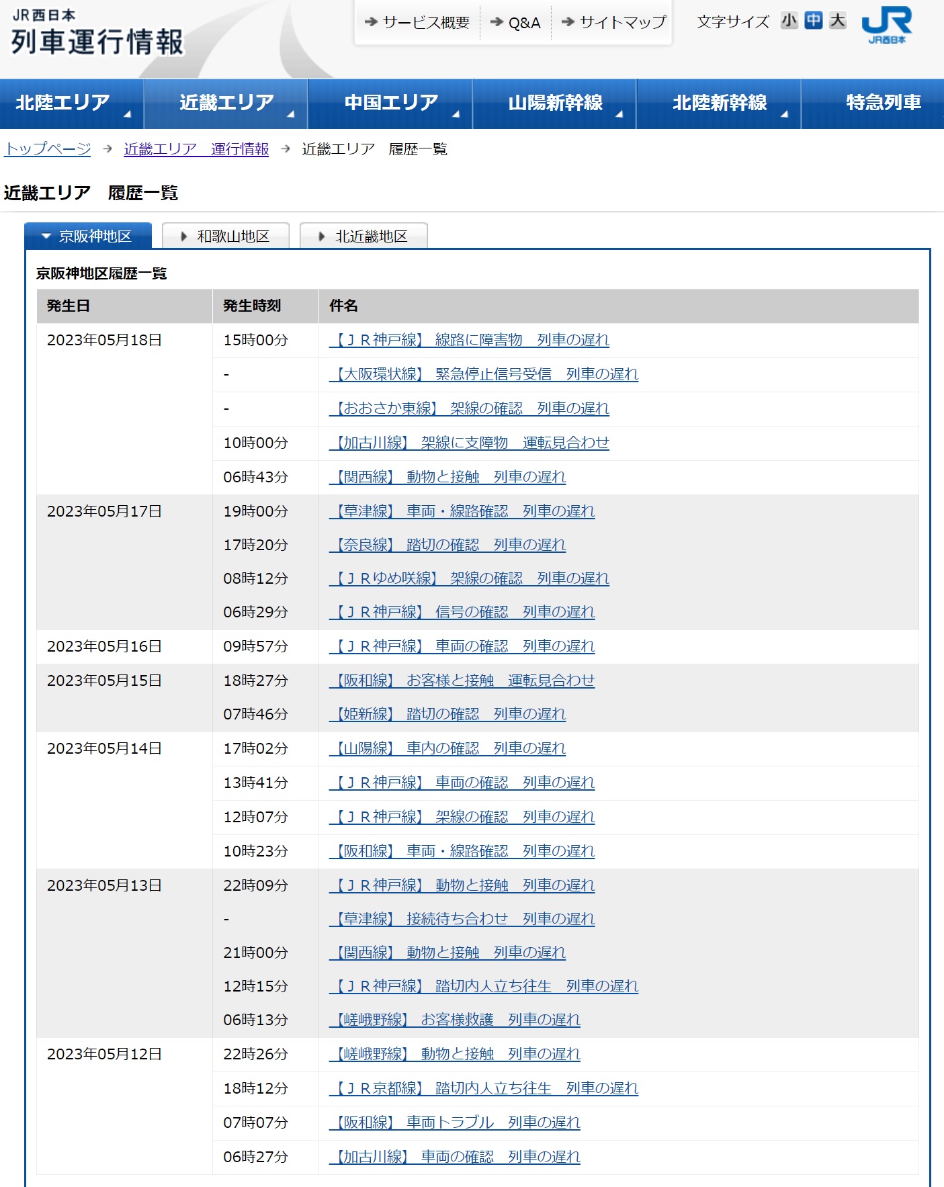
Task: Open the 山陽新幹線 navigation menu
Action: [x=554, y=103]
